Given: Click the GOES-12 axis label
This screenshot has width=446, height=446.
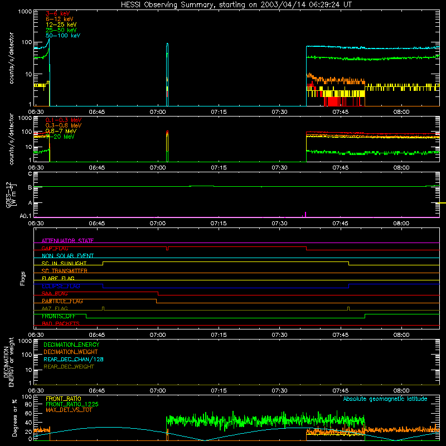Looking at the screenshot, I should click(x=10, y=195).
